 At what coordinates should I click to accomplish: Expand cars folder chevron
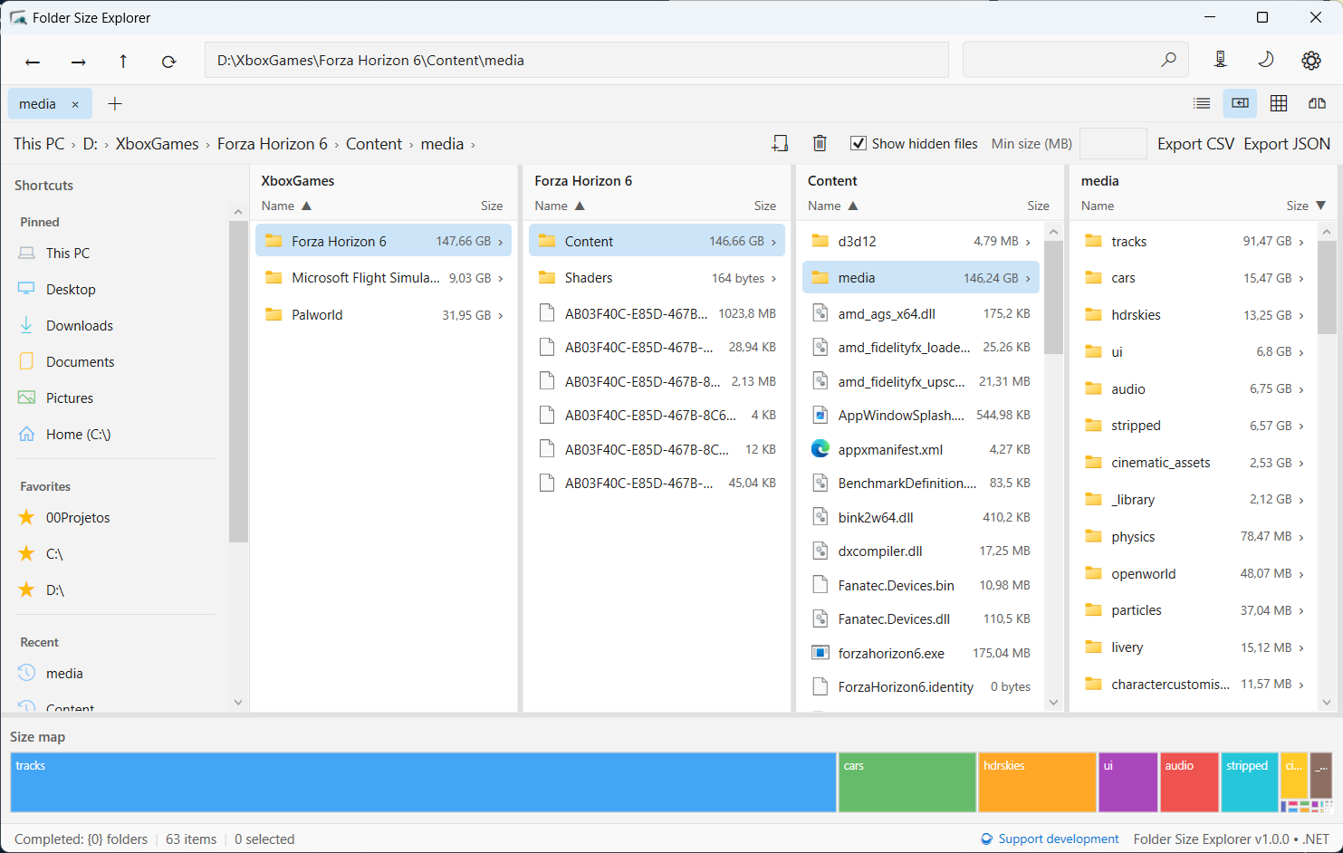tap(1301, 279)
